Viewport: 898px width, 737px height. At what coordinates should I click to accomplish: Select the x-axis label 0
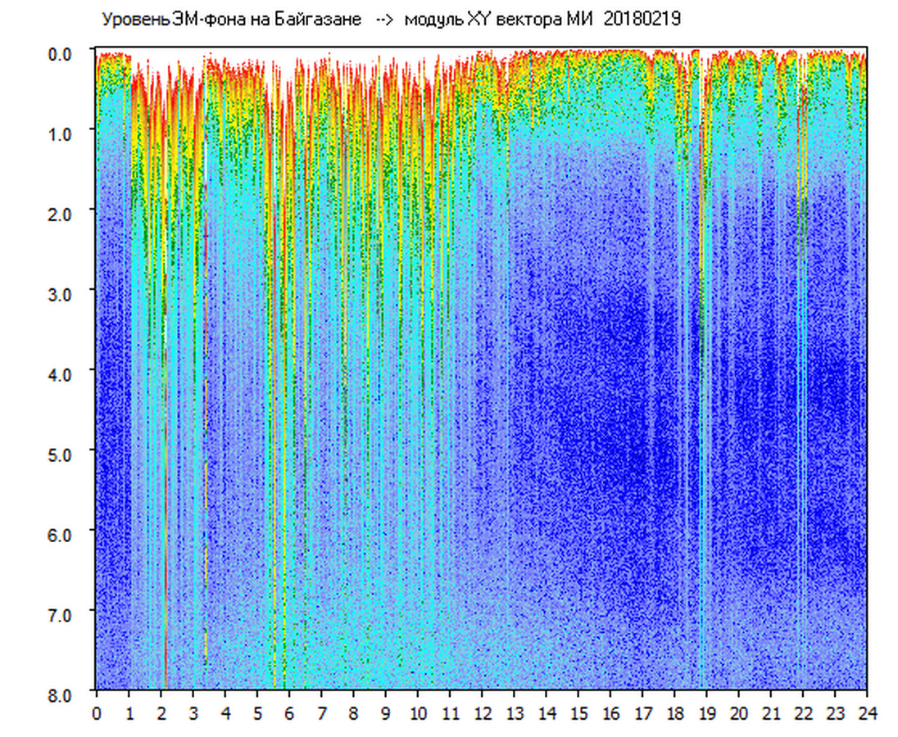tap(97, 713)
